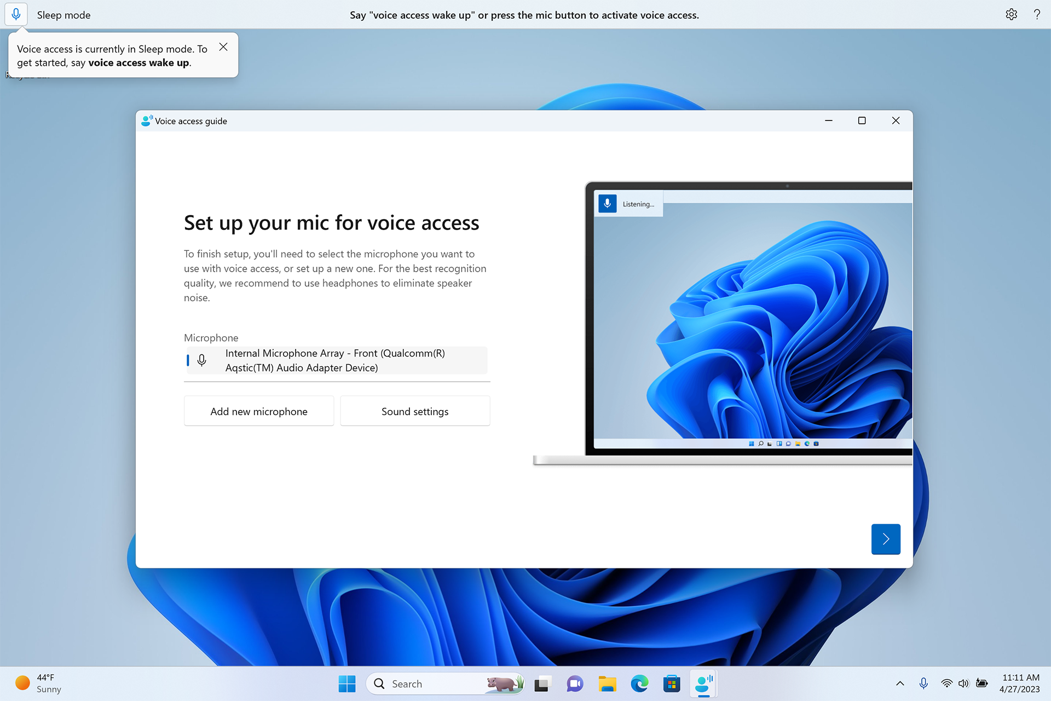Click Add new microphone button

tap(258, 410)
